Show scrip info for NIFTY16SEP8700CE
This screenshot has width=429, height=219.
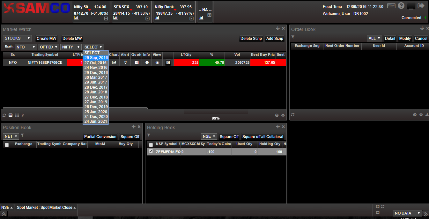[147, 63]
